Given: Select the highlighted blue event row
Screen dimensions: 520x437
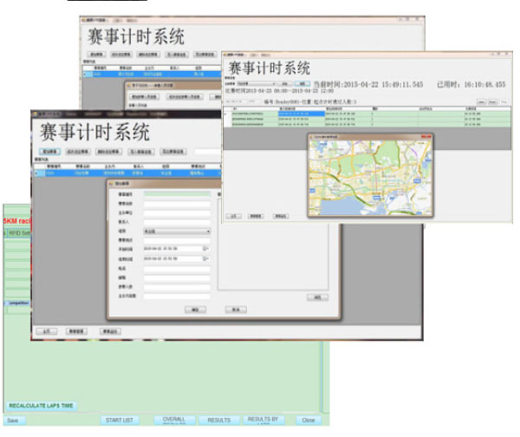Looking at the screenshot, I should (130, 173).
